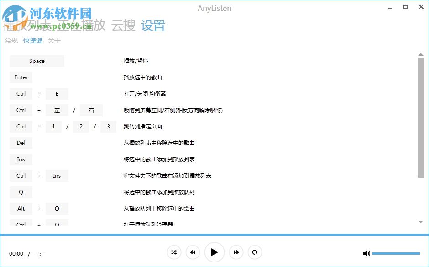The width and height of the screenshot is (429, 267).
Task: Open the 常规 settings section
Action: [11, 41]
